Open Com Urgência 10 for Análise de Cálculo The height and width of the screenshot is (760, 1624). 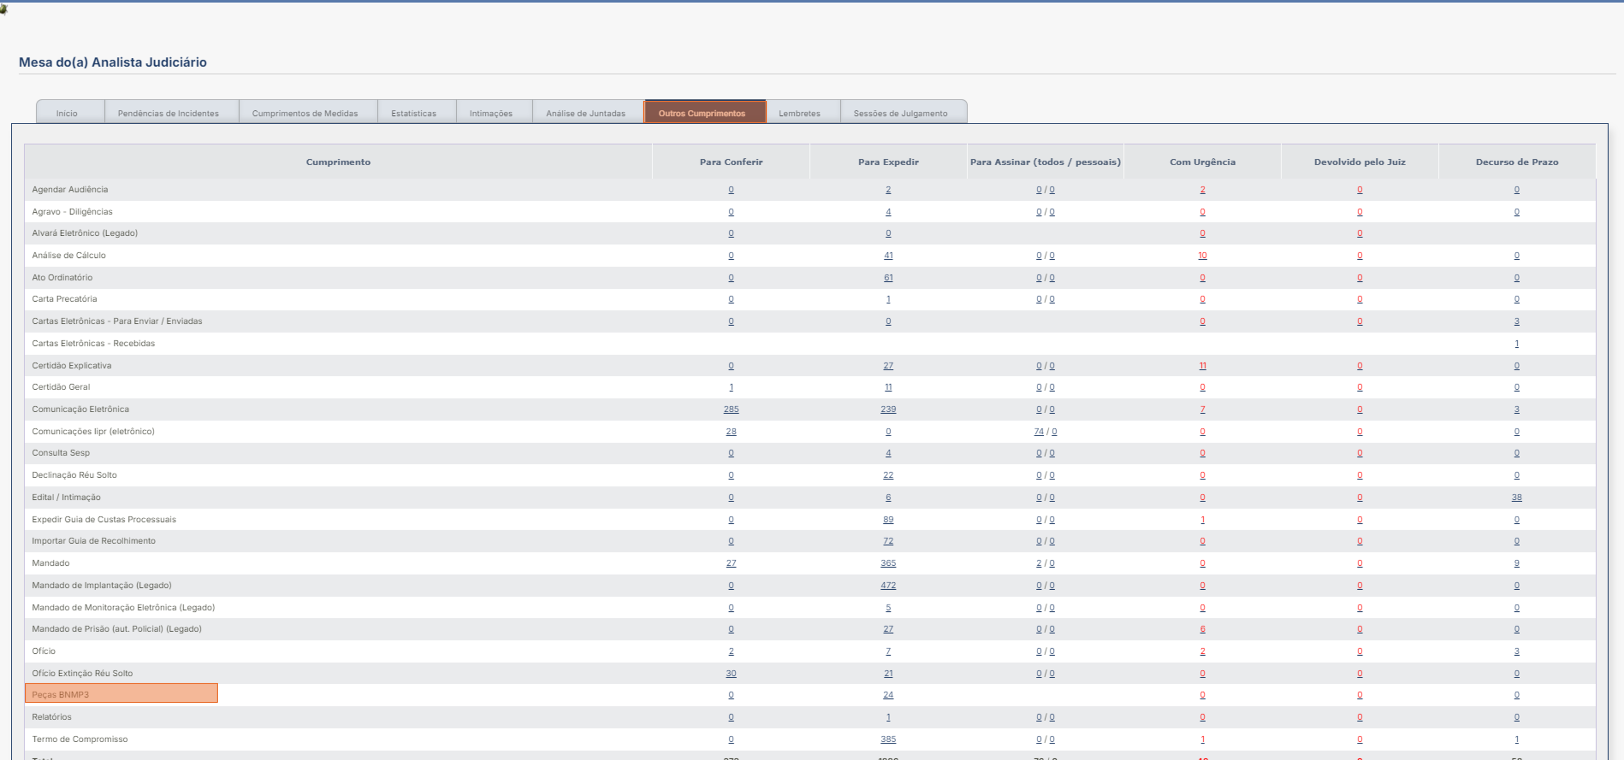1203,255
